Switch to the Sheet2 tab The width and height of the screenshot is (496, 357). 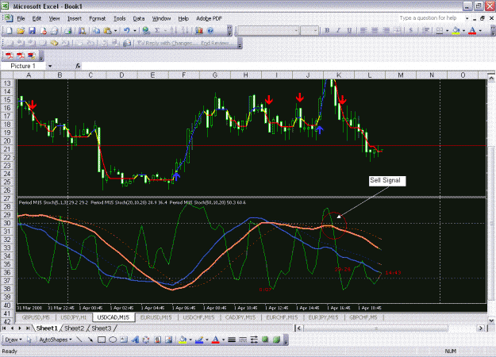[x=74, y=328]
